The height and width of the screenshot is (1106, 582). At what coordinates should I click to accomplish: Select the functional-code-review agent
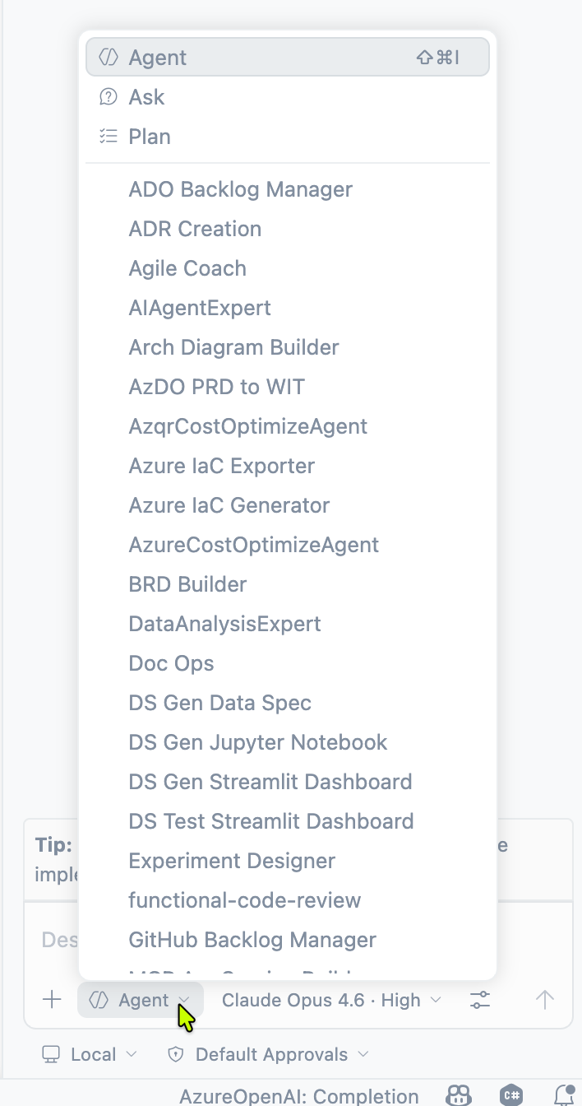tap(244, 900)
